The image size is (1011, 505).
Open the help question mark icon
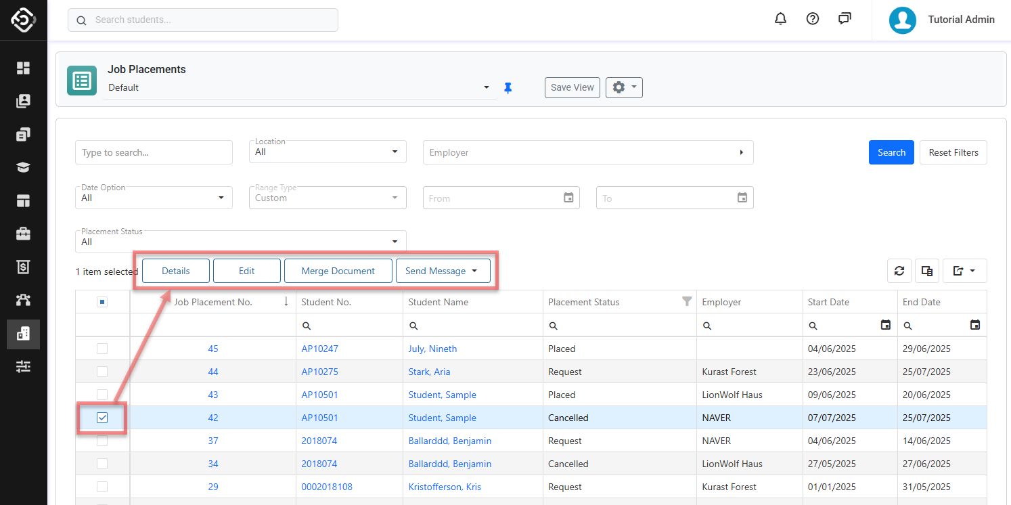[813, 19]
